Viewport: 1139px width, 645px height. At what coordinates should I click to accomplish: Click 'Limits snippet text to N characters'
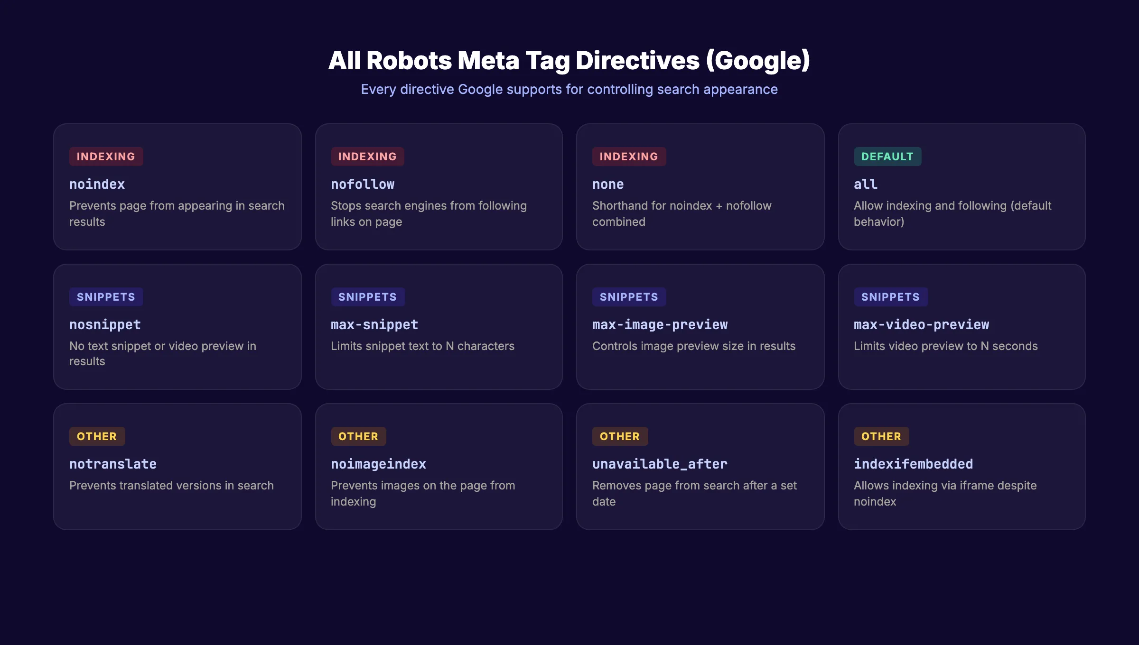422,346
